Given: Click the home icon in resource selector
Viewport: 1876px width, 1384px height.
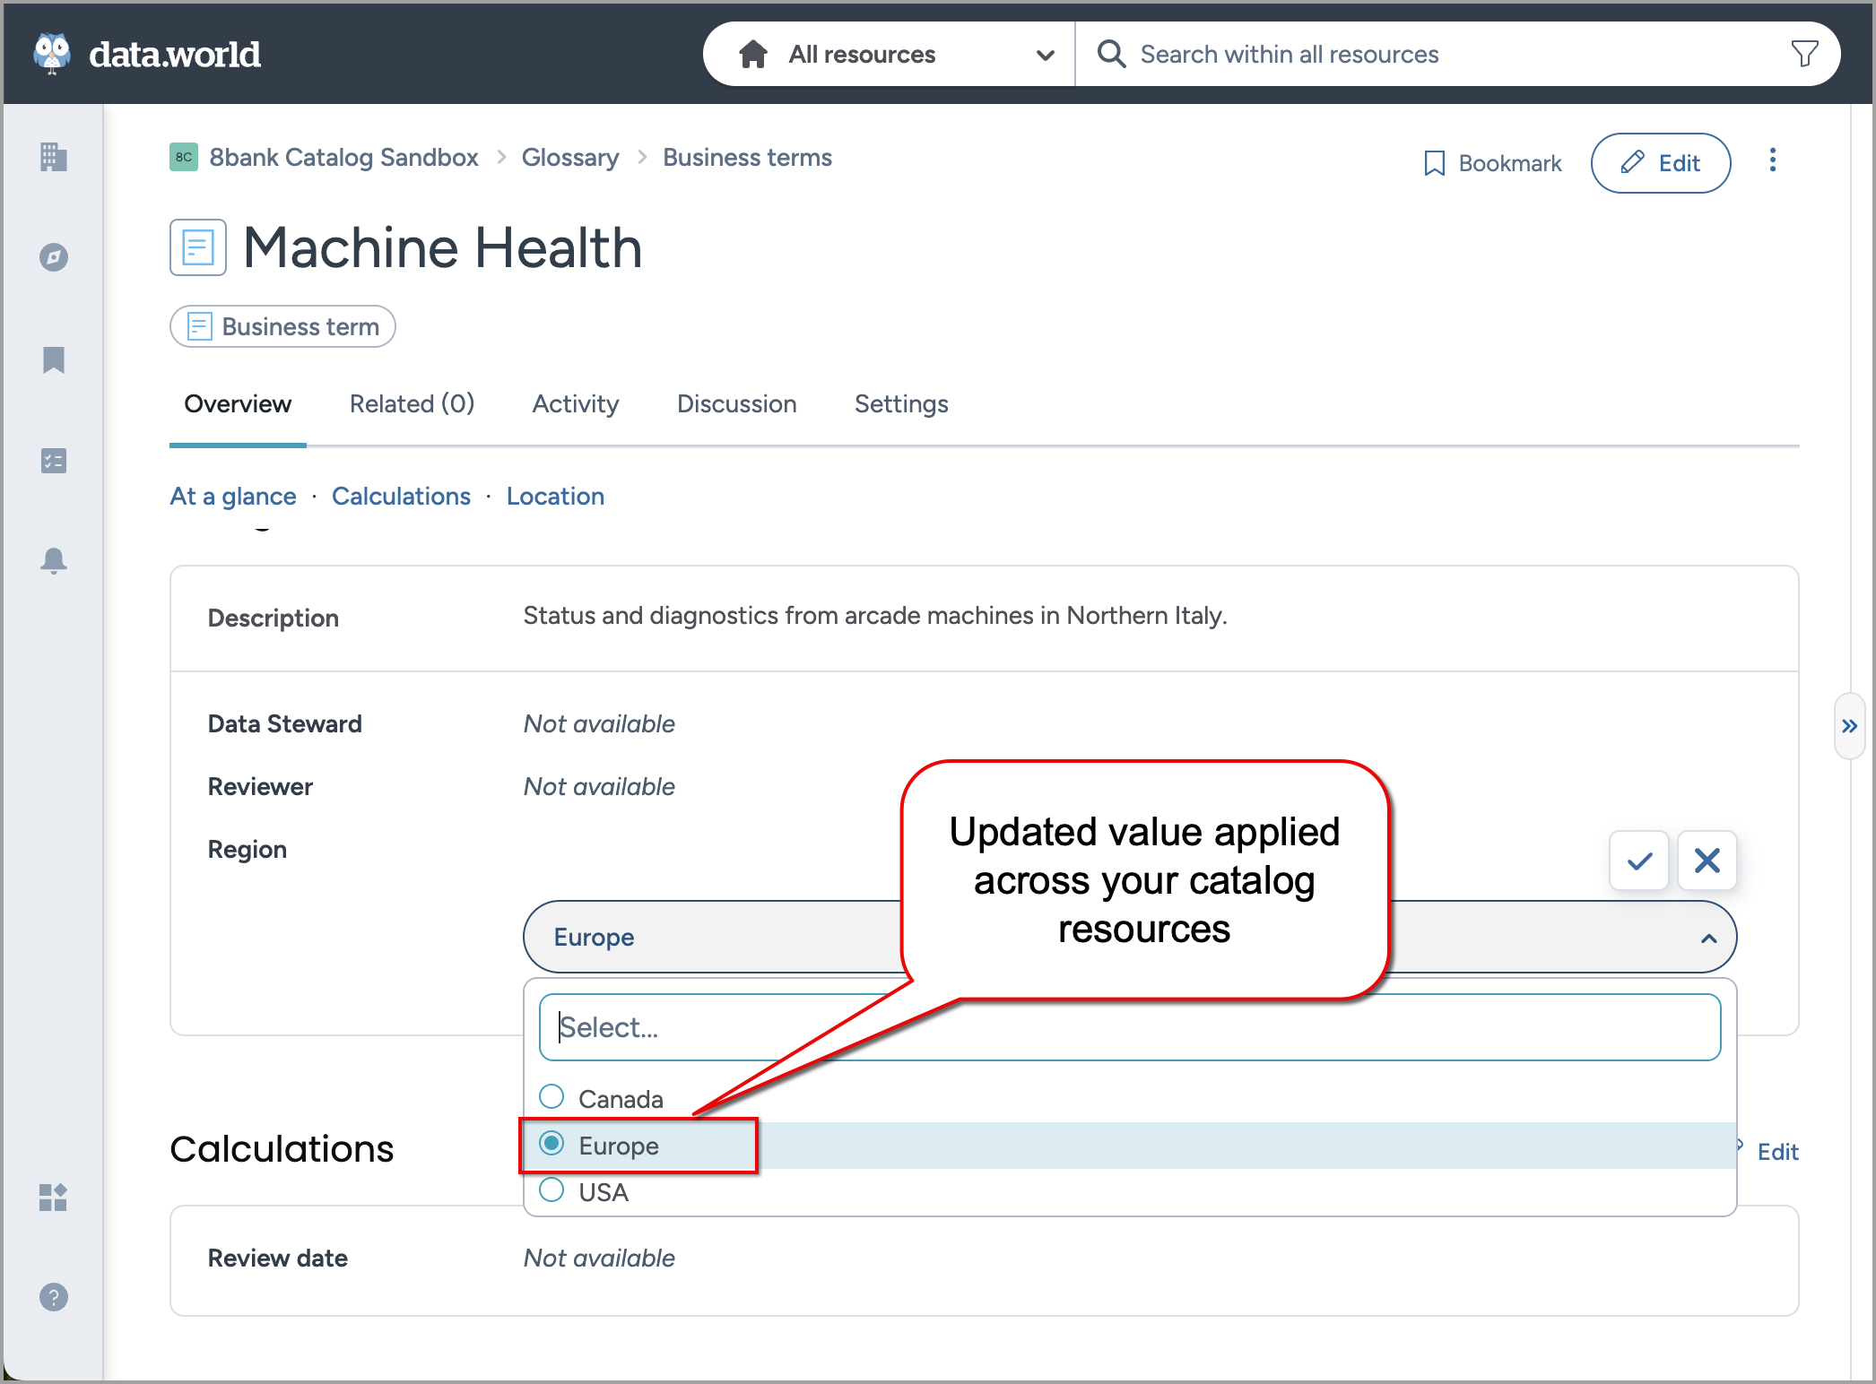Looking at the screenshot, I should point(753,54).
